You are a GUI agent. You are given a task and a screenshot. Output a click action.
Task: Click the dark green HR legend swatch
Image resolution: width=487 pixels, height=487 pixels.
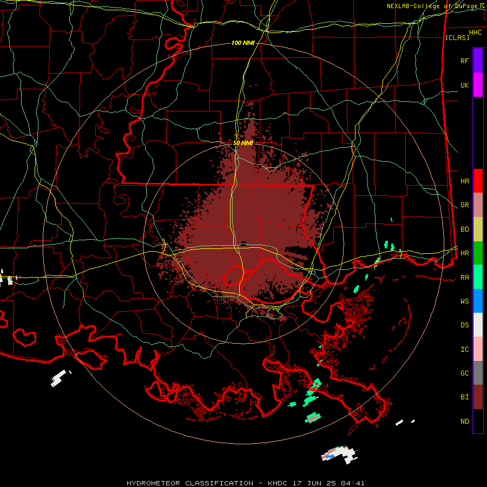[x=478, y=253]
